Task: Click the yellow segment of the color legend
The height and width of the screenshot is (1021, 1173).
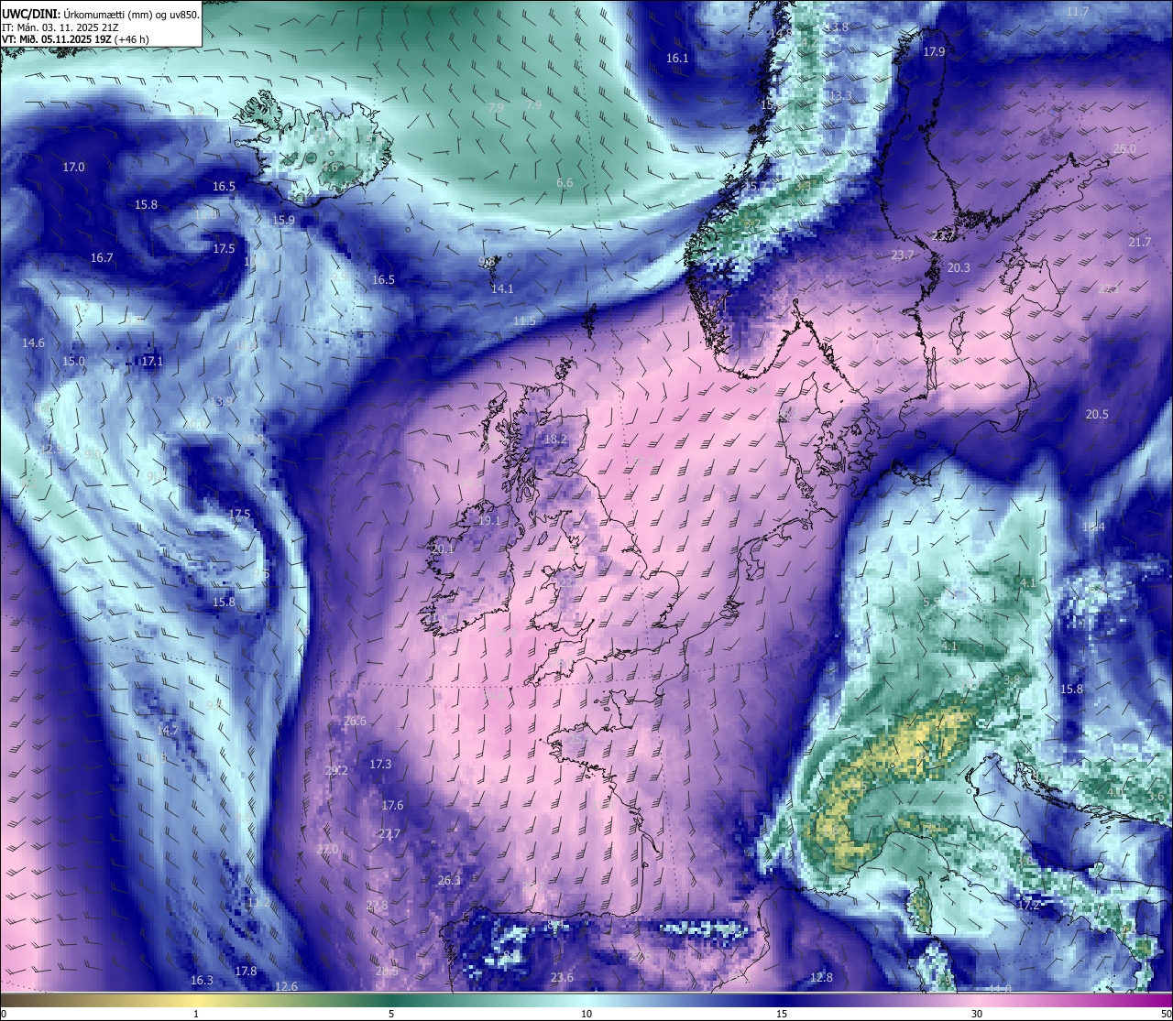Action: coord(196,999)
